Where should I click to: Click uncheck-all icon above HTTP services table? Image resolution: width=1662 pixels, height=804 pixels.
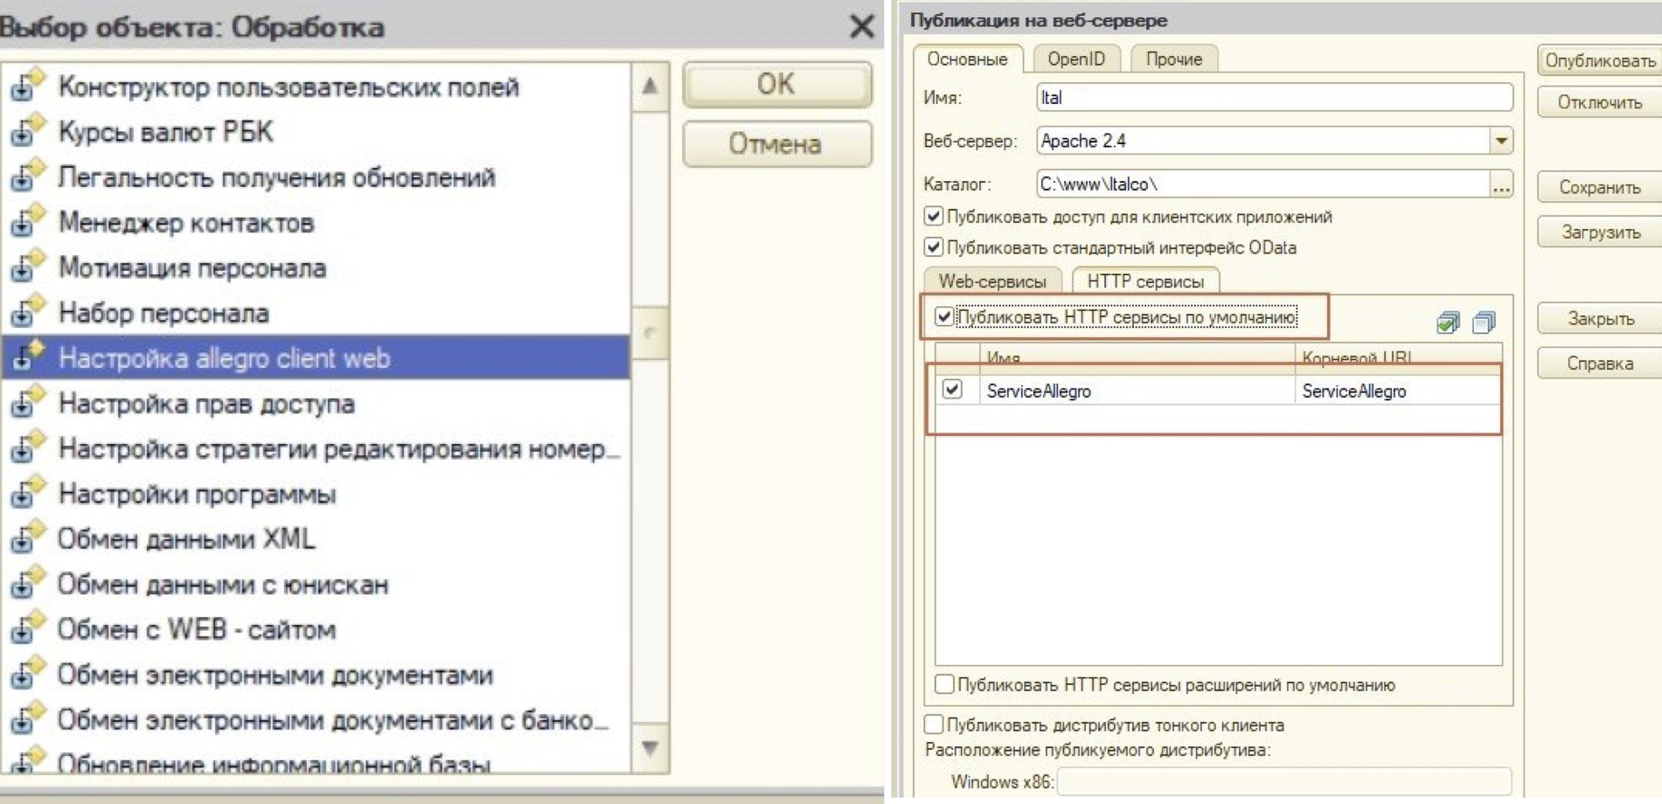(x=1484, y=322)
